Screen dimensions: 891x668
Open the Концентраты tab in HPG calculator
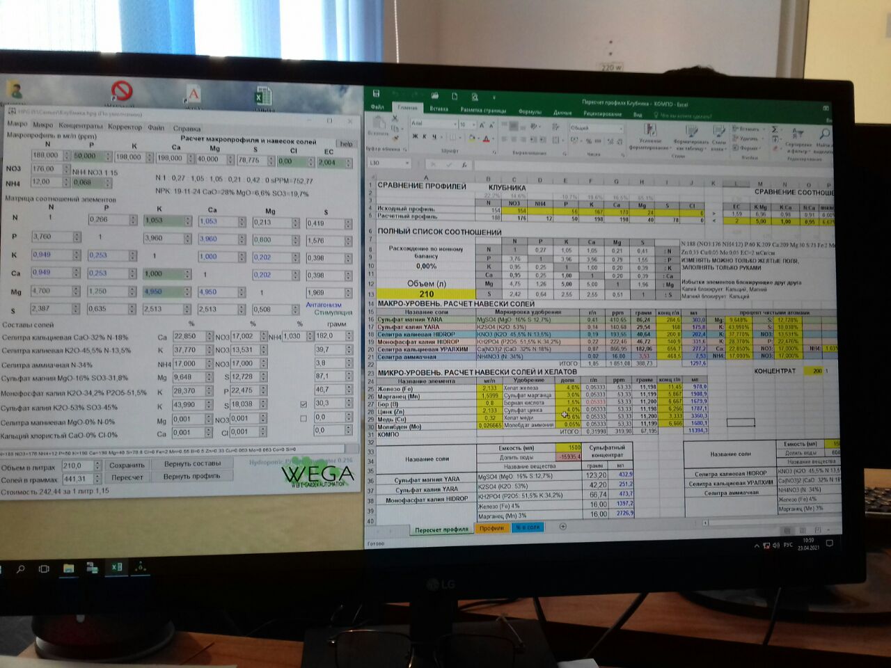coord(80,126)
